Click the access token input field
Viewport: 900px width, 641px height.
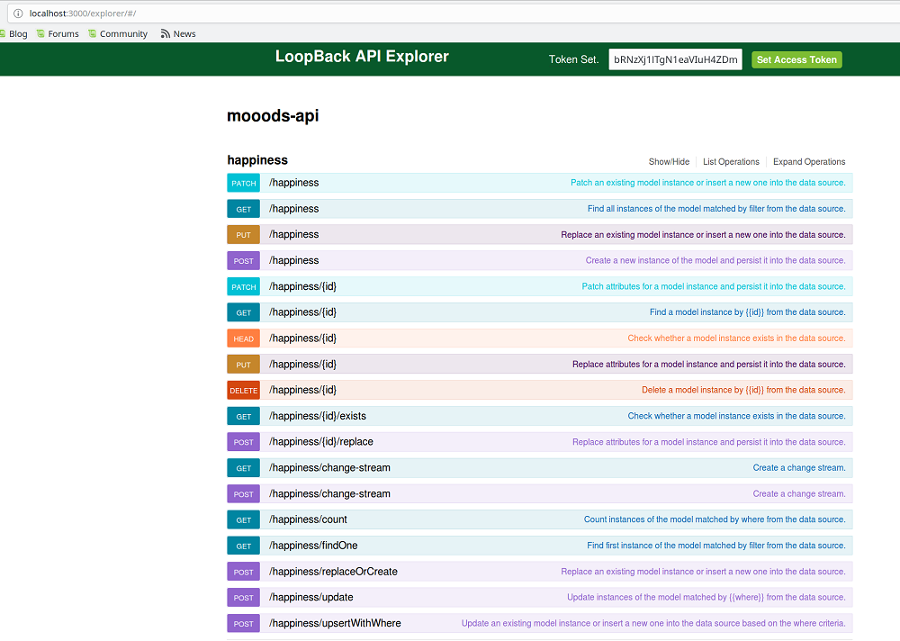click(675, 59)
